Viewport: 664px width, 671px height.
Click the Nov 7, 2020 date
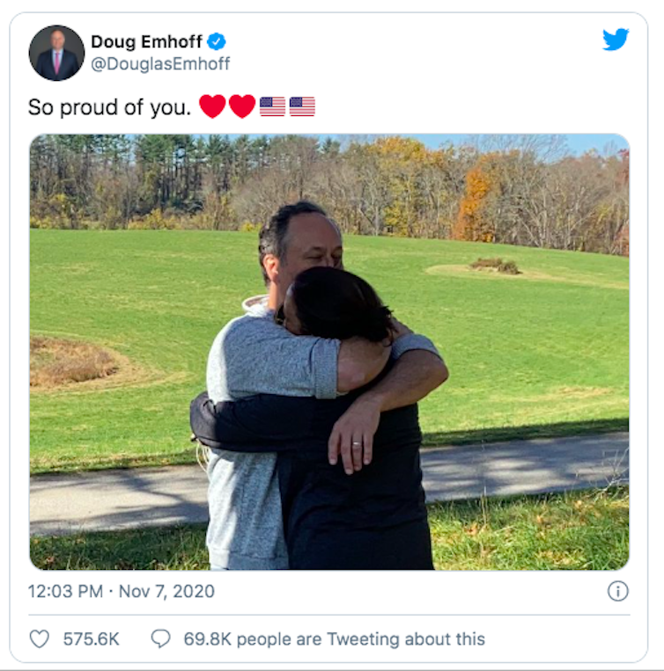(x=166, y=592)
